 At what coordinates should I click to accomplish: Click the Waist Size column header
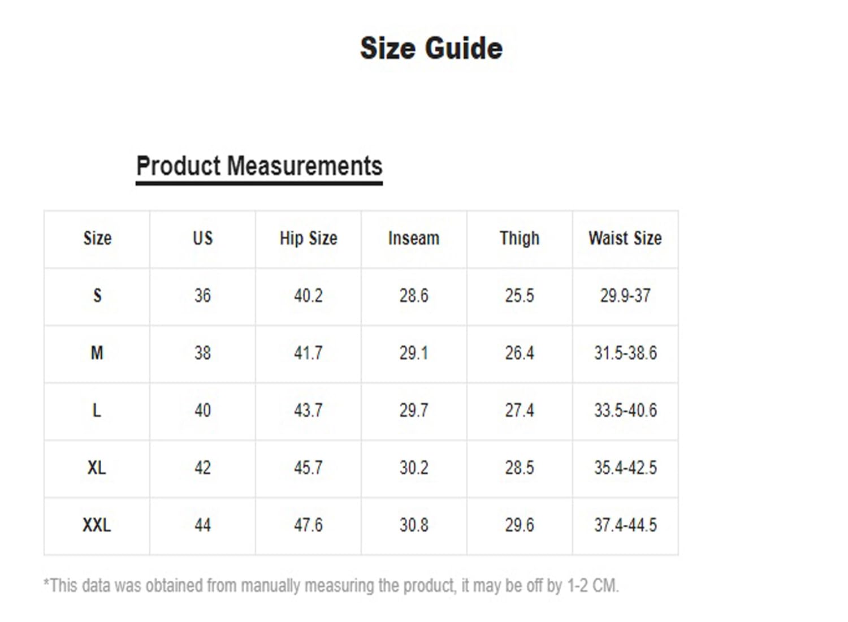click(625, 238)
